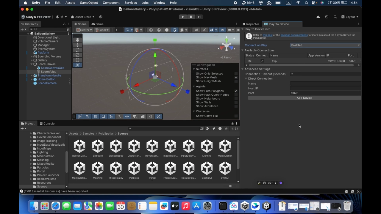Viewport: 381px width, 214px height.
Task: Click the Play button
Action: point(183,17)
